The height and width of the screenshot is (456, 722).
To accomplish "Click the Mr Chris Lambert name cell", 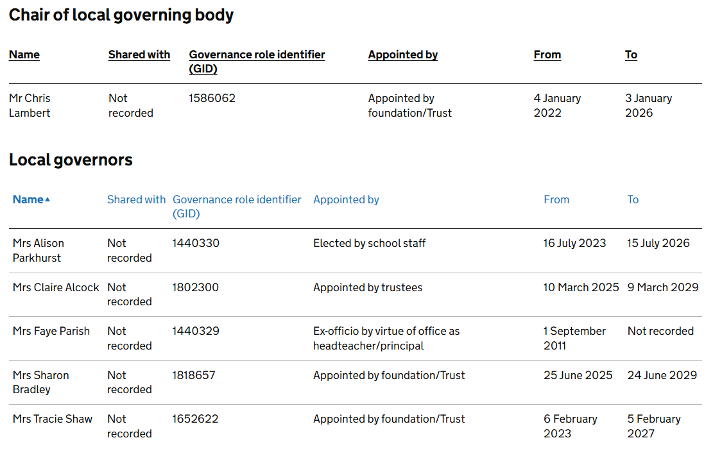I will (30, 105).
